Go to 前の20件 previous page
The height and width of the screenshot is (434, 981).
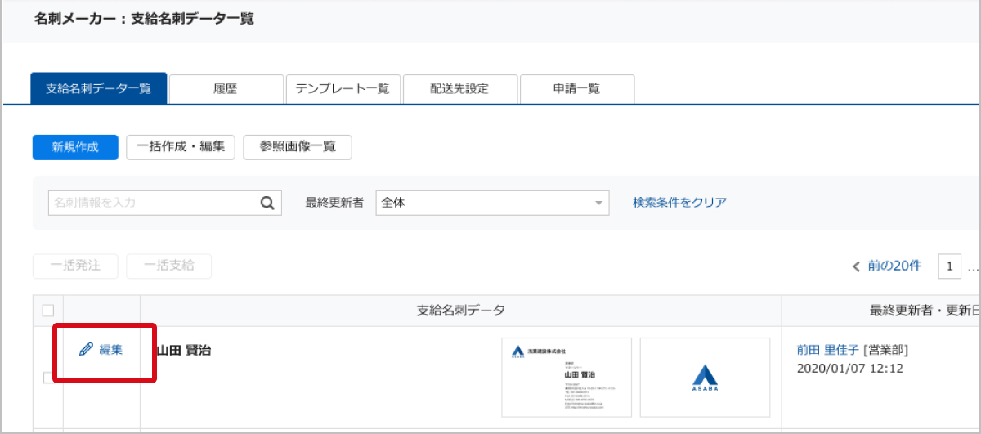(x=887, y=266)
